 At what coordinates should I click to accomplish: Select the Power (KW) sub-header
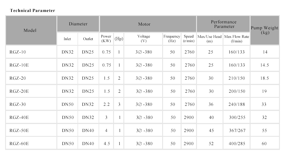(106, 39)
